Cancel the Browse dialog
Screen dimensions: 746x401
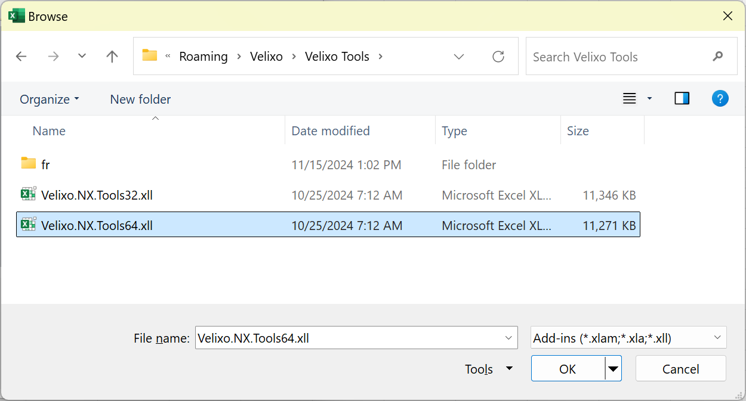pyautogui.click(x=680, y=369)
